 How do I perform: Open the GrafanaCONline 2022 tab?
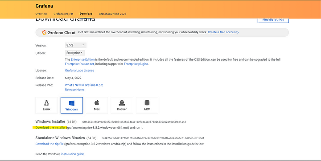point(112,14)
